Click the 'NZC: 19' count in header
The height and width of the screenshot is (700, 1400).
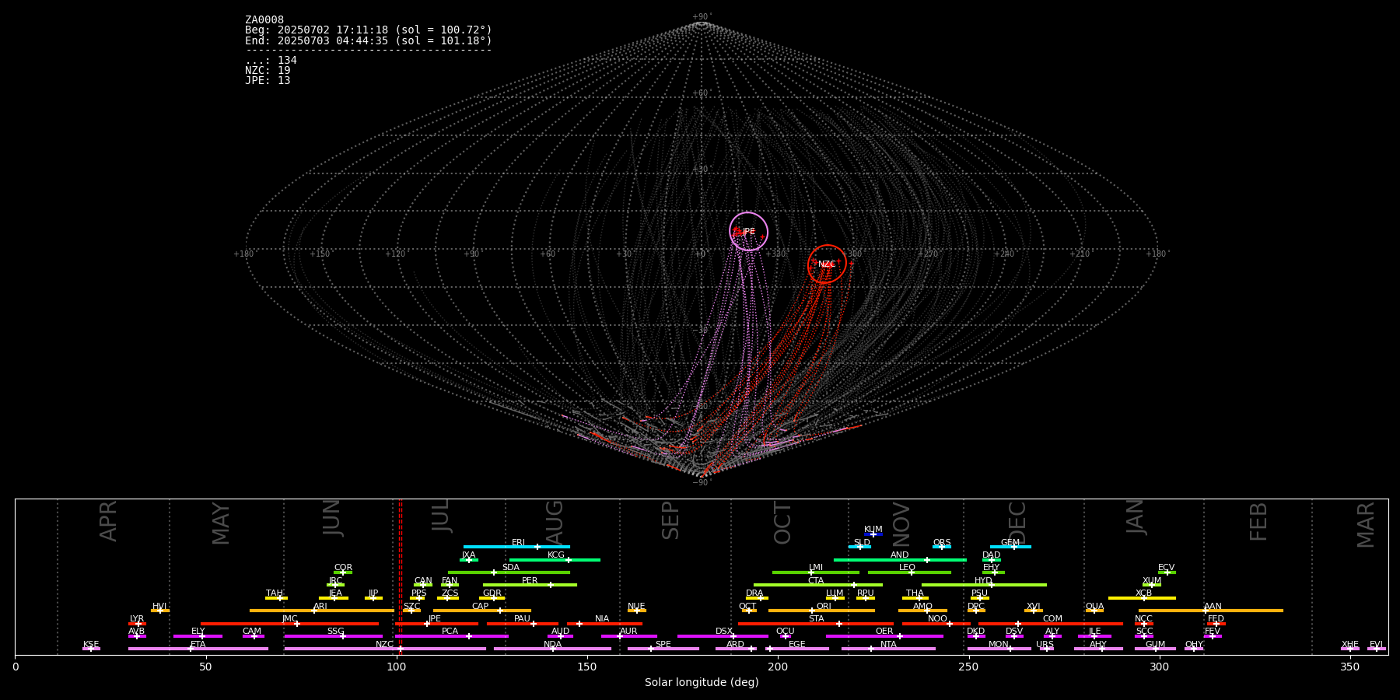point(268,71)
